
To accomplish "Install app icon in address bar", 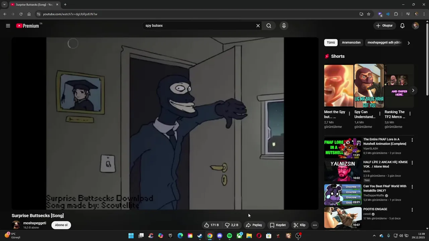I will 361,14.
